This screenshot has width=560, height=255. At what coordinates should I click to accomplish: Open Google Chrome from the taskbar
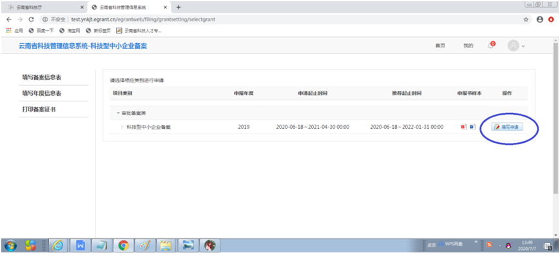coord(124,245)
